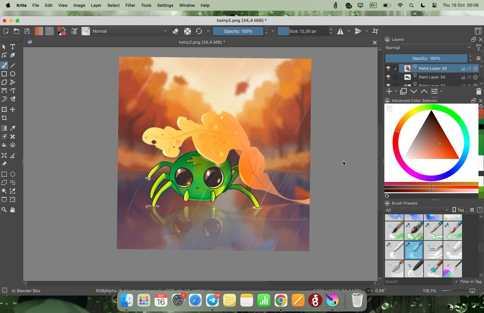This screenshot has width=484, height=313.
Task: Open the Settings menu
Action: tap(165, 5)
